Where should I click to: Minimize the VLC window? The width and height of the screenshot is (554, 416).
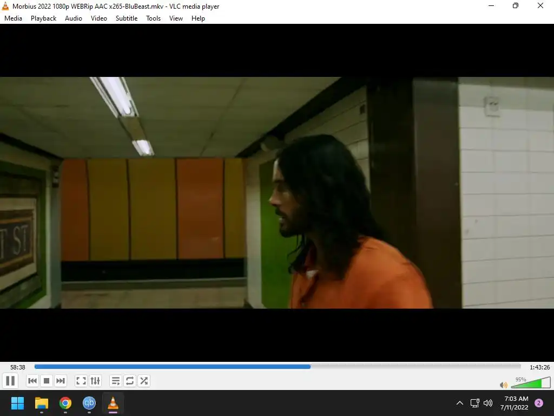(491, 5)
